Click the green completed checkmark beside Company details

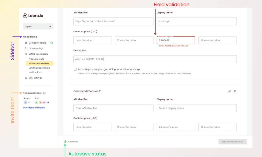[52, 43]
